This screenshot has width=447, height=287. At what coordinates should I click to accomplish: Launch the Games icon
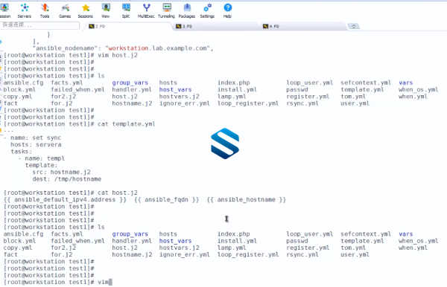pyautogui.click(x=65, y=10)
